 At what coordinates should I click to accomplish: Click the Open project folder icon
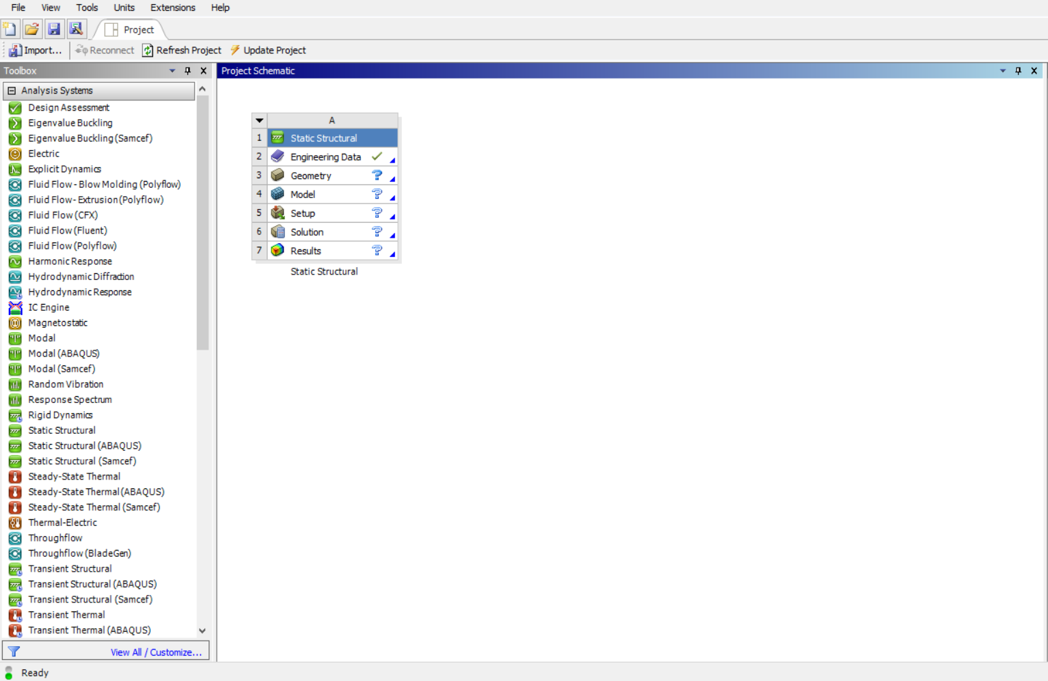click(31, 29)
